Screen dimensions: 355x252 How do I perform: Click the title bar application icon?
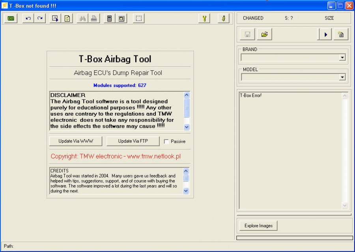(4, 6)
